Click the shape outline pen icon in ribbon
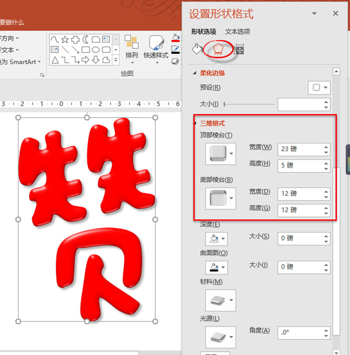 tap(175, 49)
